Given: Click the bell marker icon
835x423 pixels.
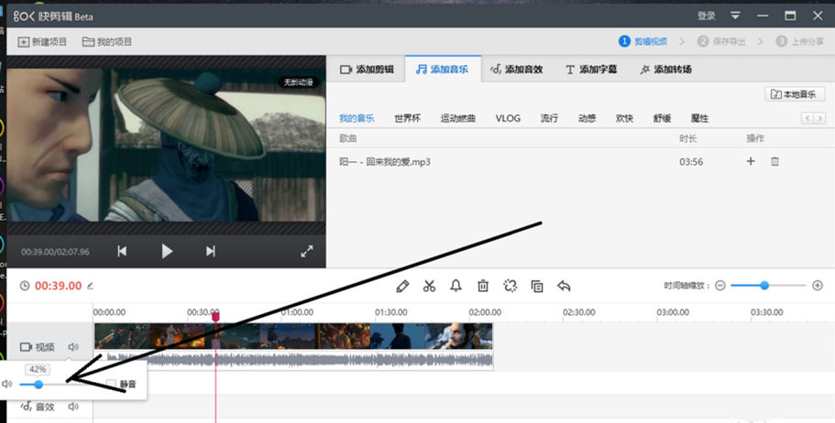Looking at the screenshot, I should tap(456, 287).
